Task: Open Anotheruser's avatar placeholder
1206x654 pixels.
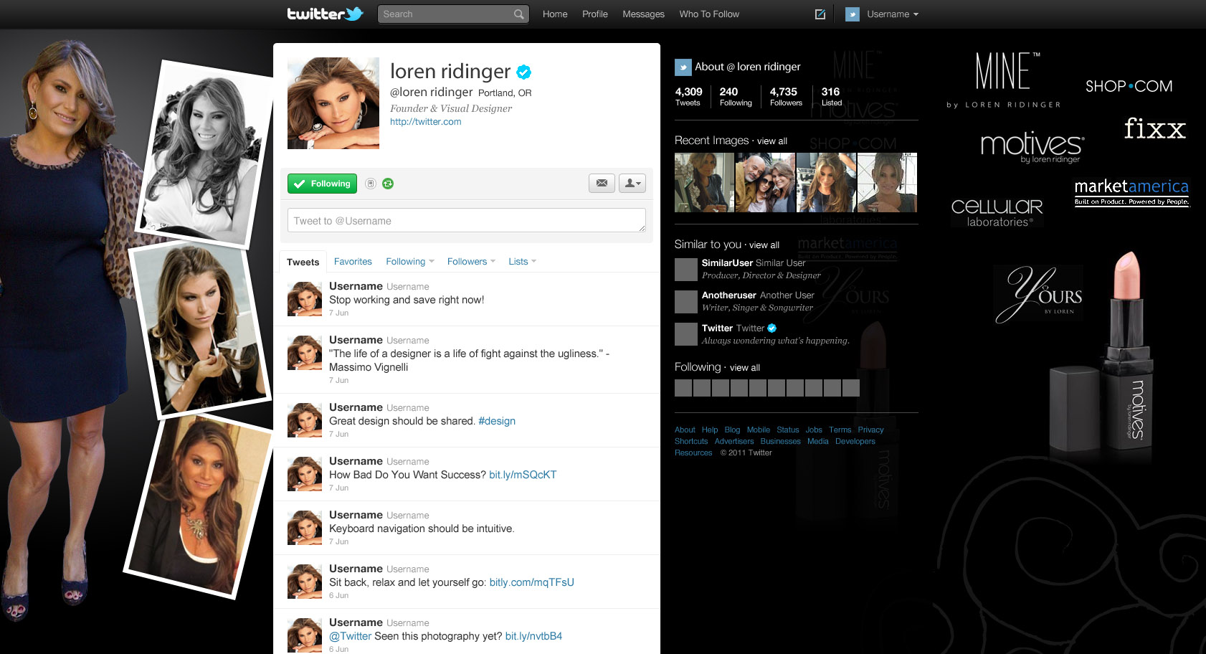Action: tap(686, 302)
